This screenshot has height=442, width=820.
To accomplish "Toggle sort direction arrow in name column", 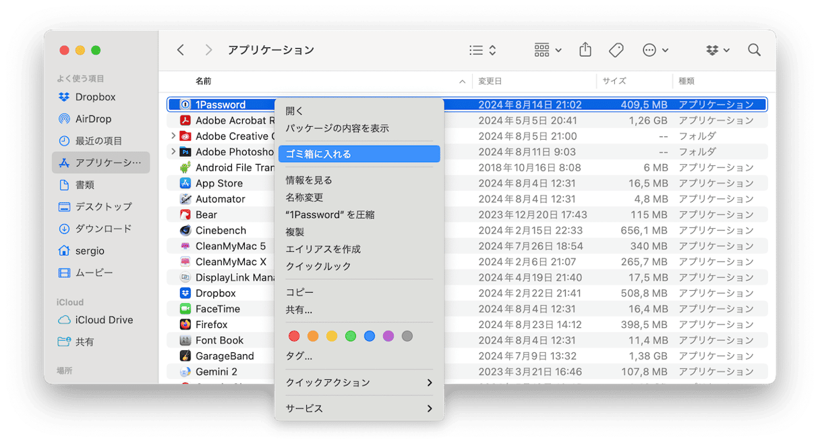I will (462, 82).
